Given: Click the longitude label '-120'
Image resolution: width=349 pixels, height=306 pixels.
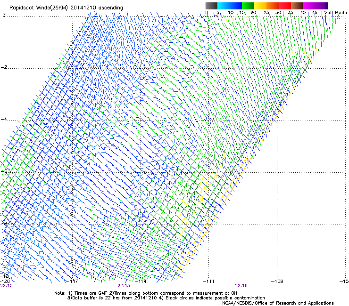Looking at the screenshot, I should (5, 282).
